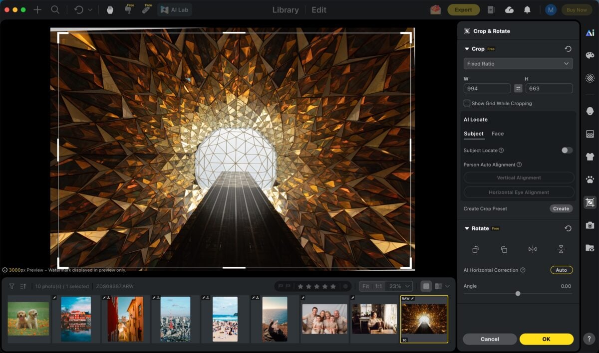Click the Angle slider handle
Screen dimensions: 599x353
click(518, 294)
